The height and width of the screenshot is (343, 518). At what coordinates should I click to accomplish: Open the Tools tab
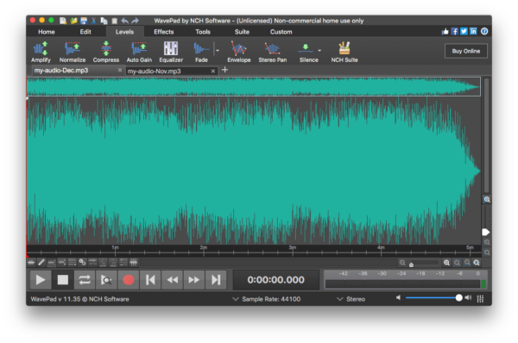coord(203,32)
